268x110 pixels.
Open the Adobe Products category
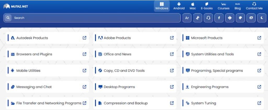[117, 38]
